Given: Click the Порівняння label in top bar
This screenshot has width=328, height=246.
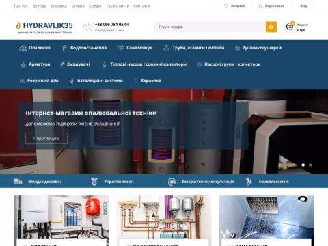Looking at the screenshot, I should click(x=275, y=6).
